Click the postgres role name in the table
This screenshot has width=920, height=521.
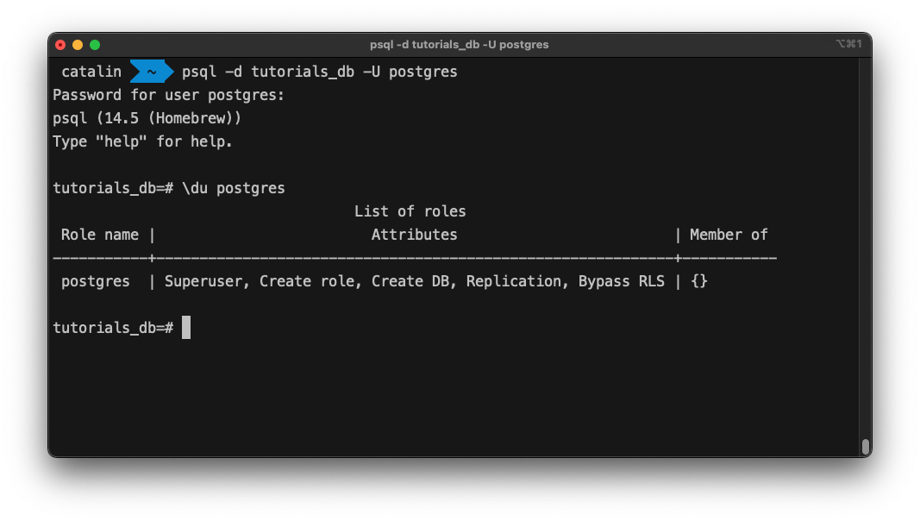click(95, 280)
